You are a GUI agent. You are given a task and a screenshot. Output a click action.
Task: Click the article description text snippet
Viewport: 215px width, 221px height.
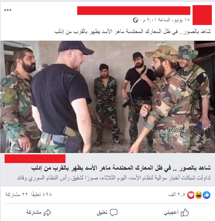pos(114,178)
